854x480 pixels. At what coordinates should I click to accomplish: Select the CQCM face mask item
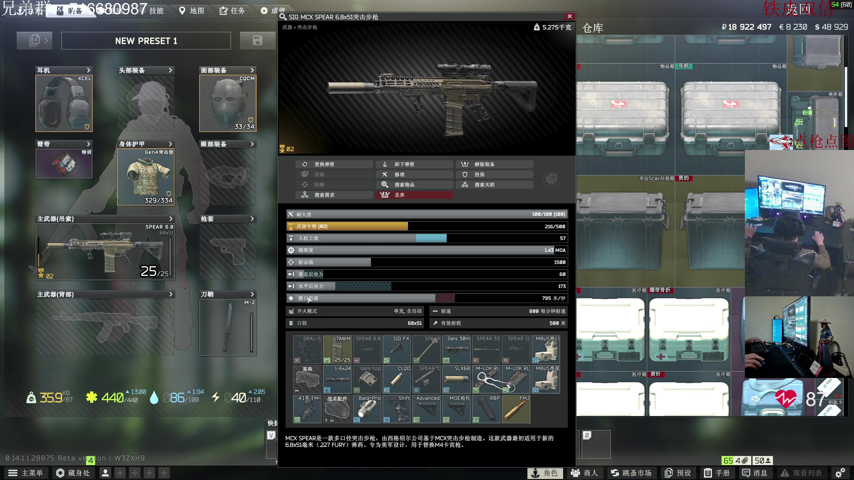coord(228,103)
